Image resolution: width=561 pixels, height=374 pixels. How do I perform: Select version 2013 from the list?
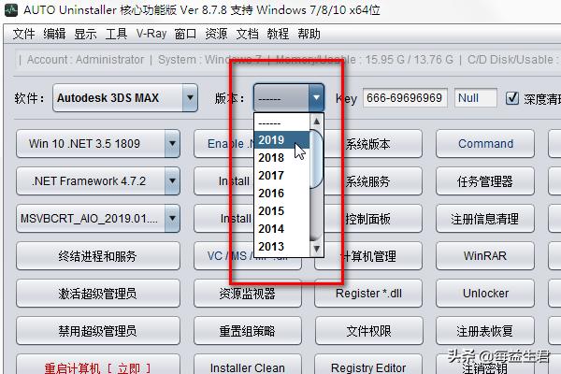click(x=281, y=247)
